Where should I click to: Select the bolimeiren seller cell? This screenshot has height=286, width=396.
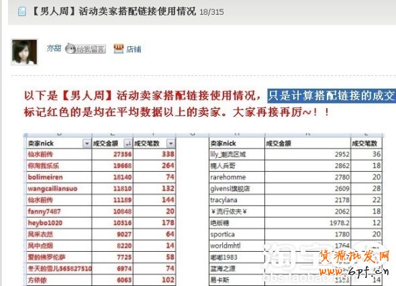(x=59, y=177)
